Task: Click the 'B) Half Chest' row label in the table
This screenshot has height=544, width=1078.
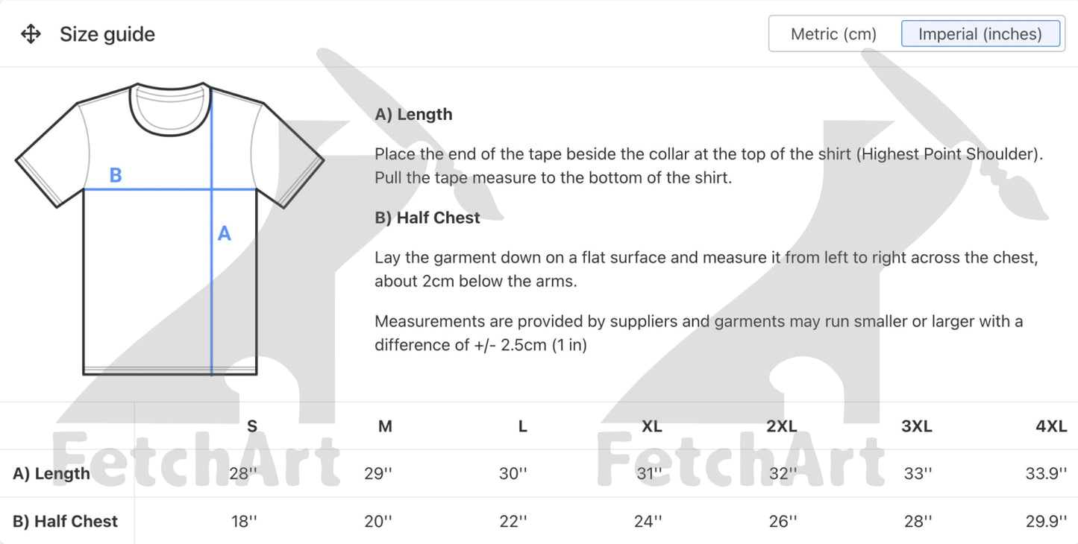Action: (66, 522)
